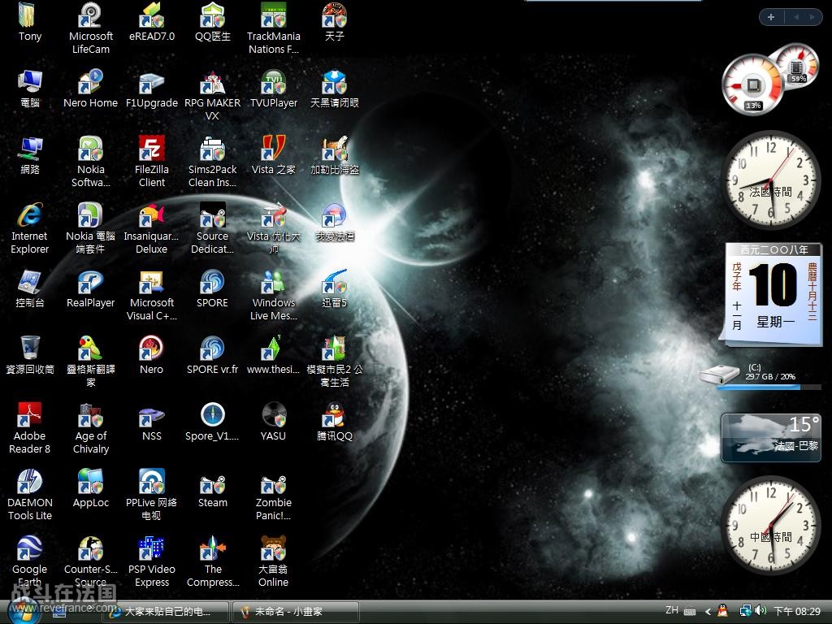Image resolution: width=832 pixels, height=624 pixels.
Task: Open the calendar gadget showing 10
Action: click(772, 294)
